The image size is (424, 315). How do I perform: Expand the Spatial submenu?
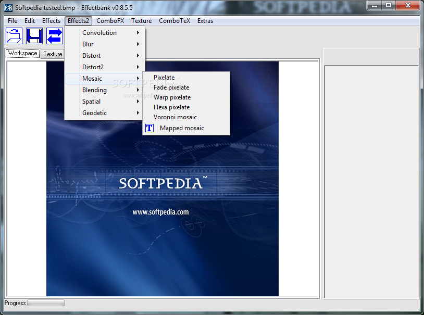[105, 102]
